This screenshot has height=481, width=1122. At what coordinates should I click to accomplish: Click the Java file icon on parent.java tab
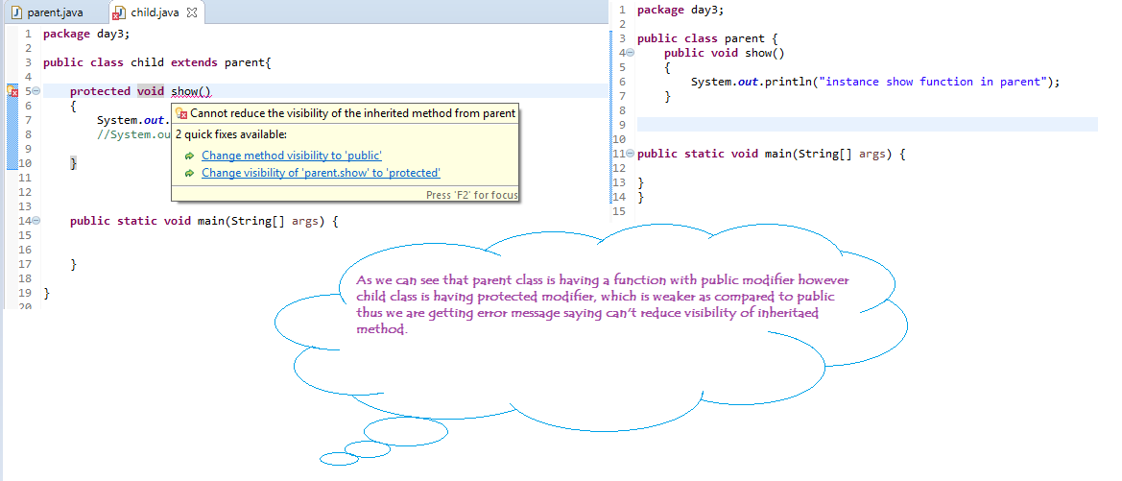click(x=17, y=12)
